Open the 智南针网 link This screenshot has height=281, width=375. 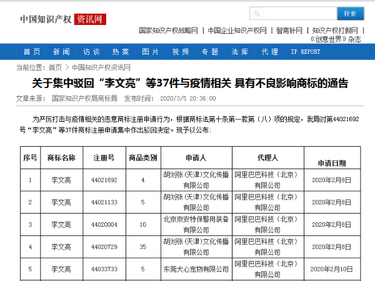pos(289,31)
